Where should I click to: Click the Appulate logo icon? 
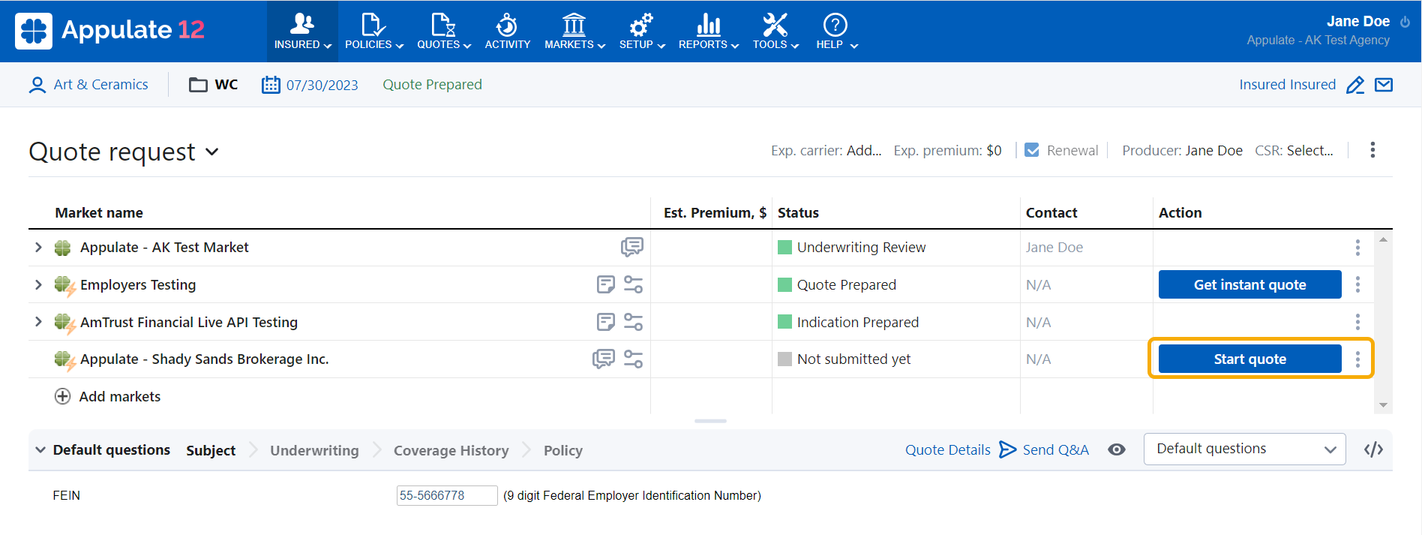pos(34,31)
